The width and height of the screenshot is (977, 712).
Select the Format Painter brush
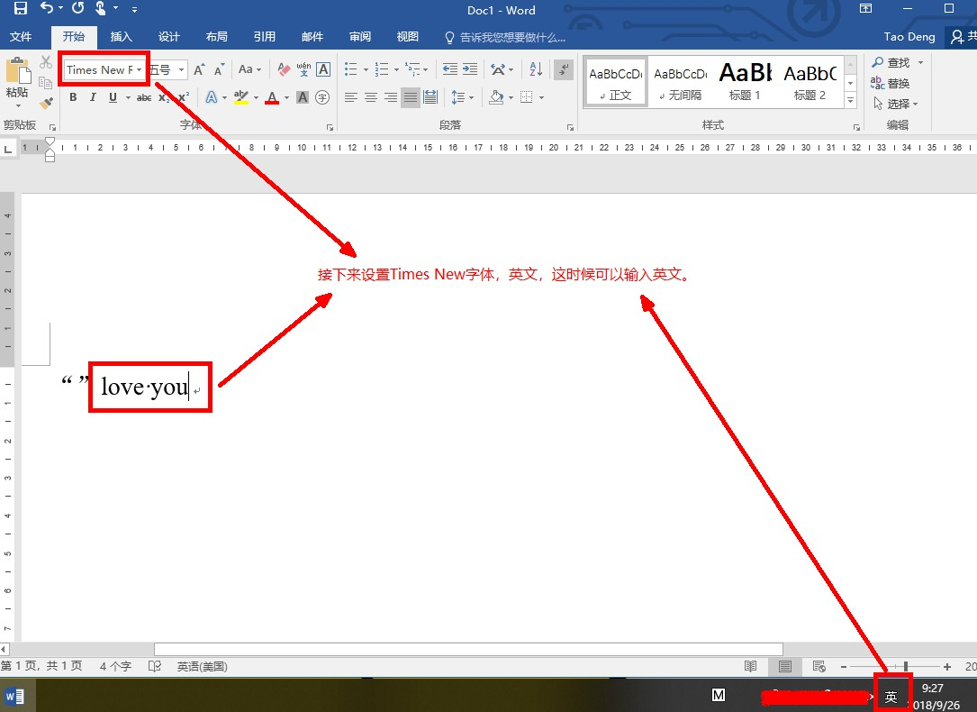pyautogui.click(x=46, y=103)
